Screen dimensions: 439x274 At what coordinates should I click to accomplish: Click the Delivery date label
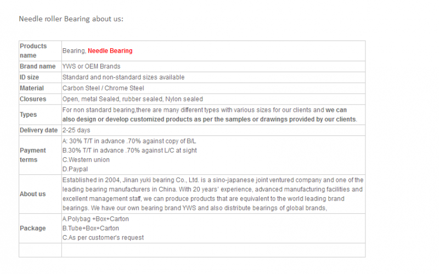(38, 130)
